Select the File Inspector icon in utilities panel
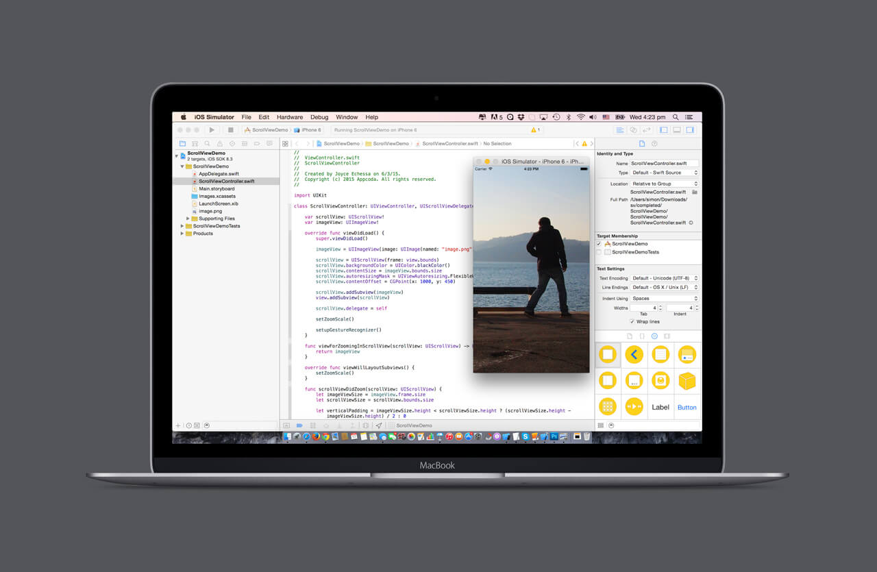 [x=642, y=143]
